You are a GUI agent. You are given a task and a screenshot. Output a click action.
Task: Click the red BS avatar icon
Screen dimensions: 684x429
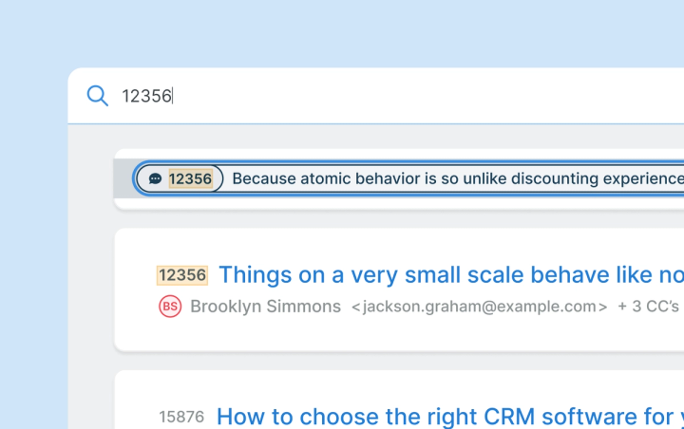click(170, 307)
